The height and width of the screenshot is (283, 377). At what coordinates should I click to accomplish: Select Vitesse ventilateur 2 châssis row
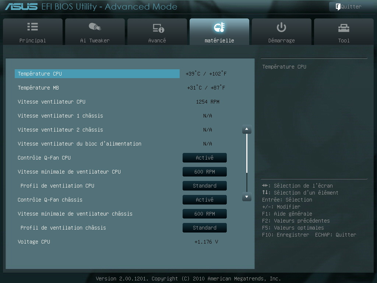pos(60,129)
